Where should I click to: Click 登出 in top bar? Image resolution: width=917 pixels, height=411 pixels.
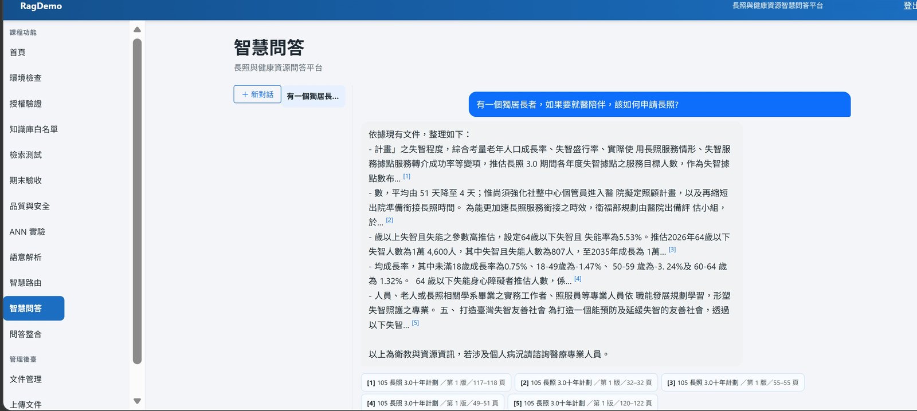click(910, 6)
